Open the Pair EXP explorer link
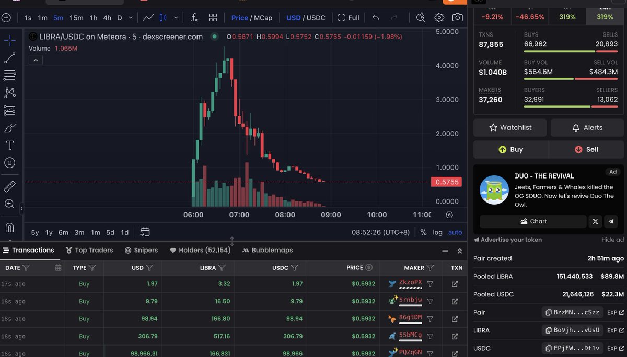The image size is (627, 357). point(616,312)
